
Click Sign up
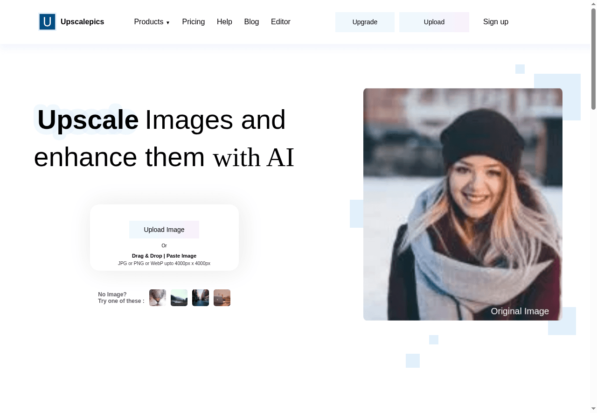496,22
